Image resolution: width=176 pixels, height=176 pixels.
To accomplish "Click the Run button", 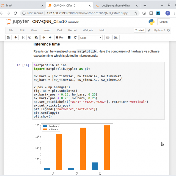I will pyautogui.click(x=60, y=37).
